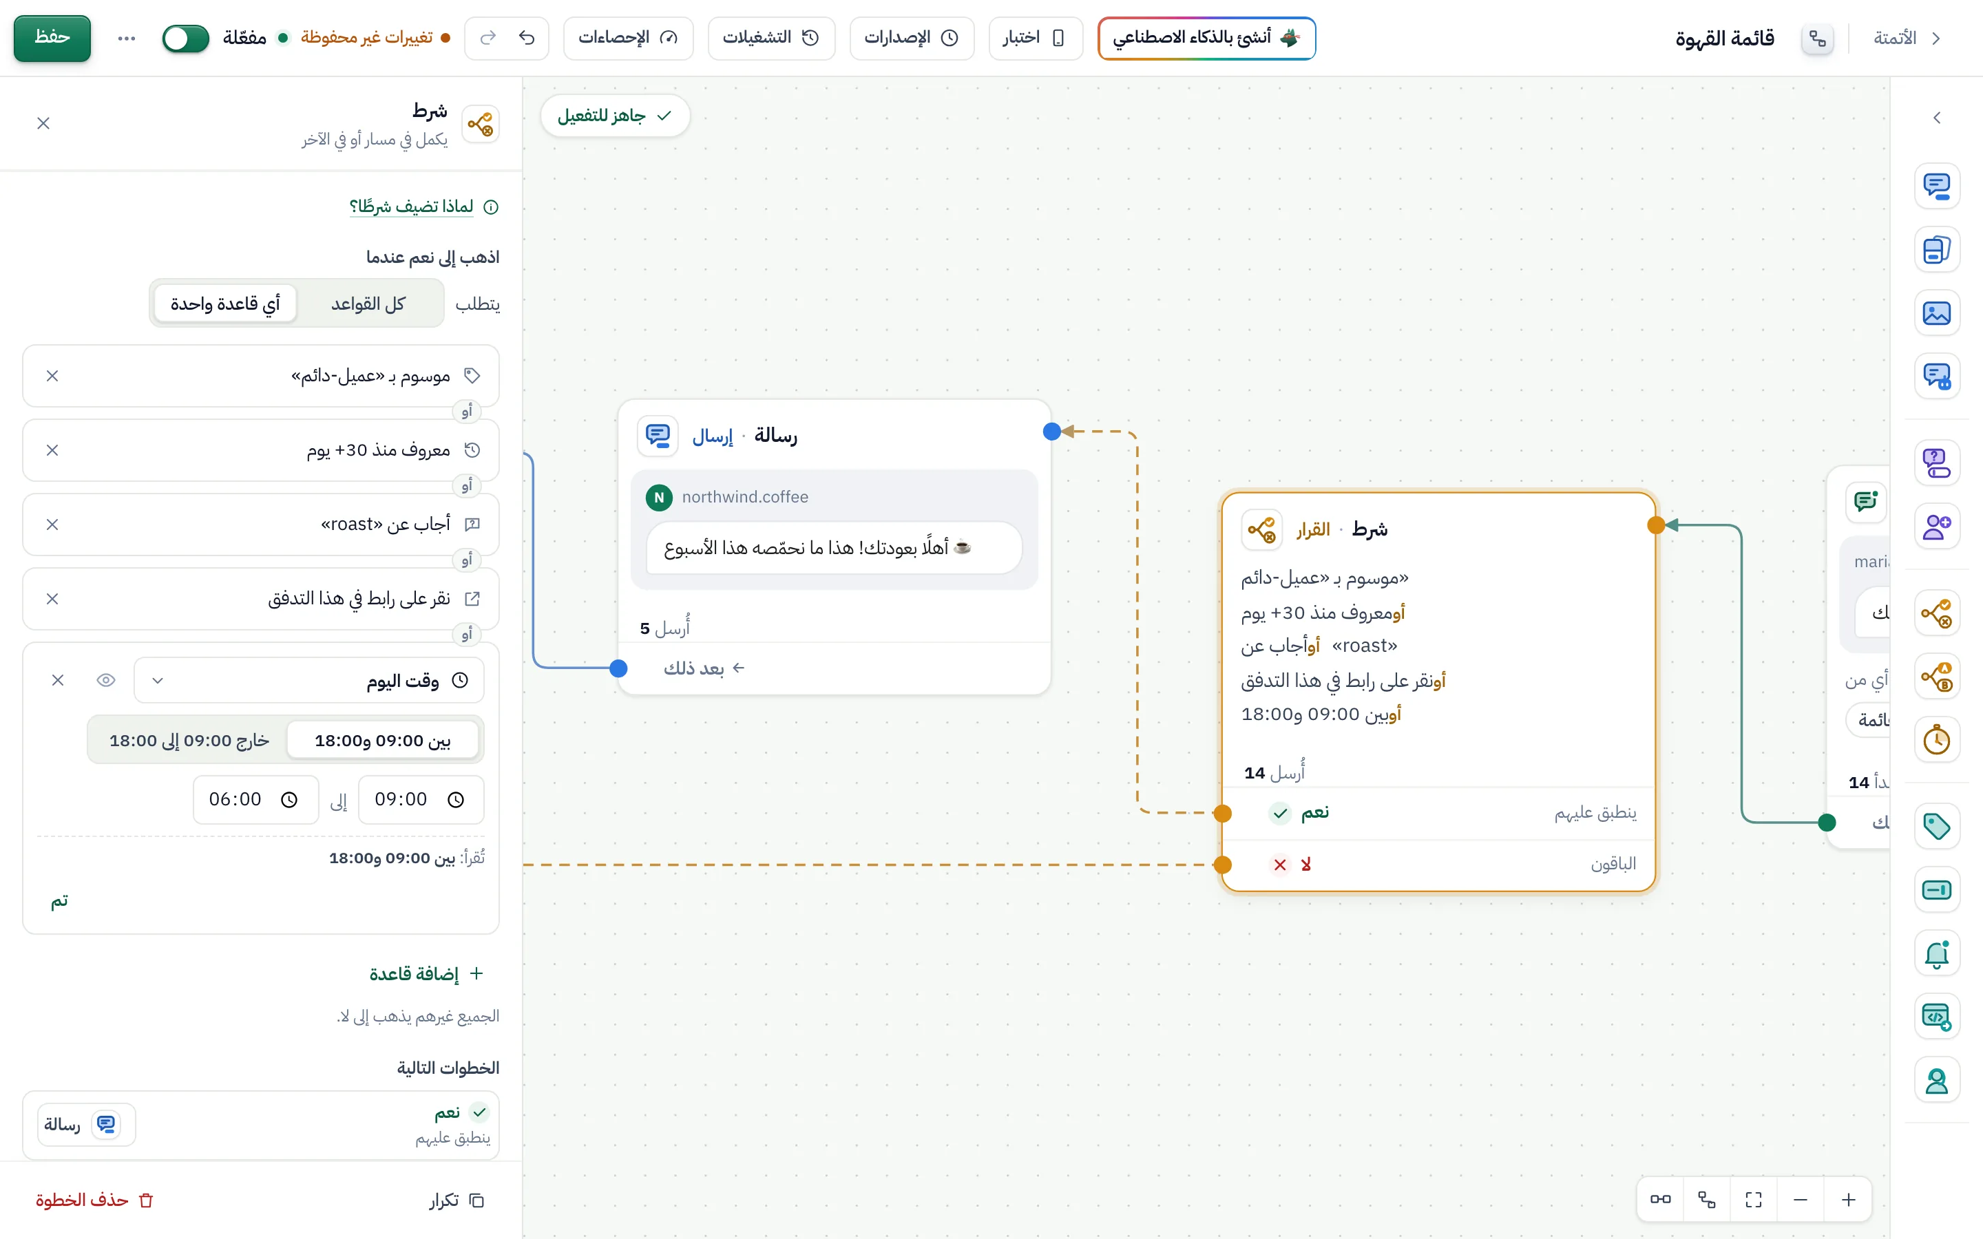1983x1239 pixels.
Task: Click تكرار duplicate step
Action: point(457,1200)
